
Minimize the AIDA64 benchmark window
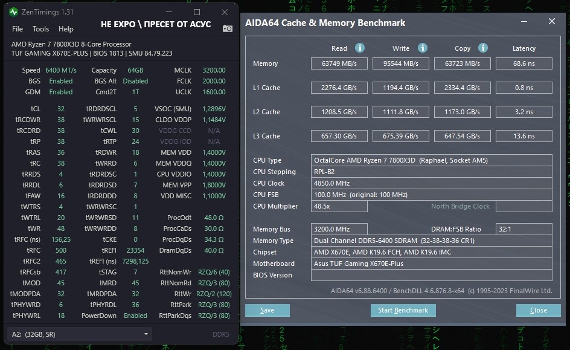click(x=524, y=22)
